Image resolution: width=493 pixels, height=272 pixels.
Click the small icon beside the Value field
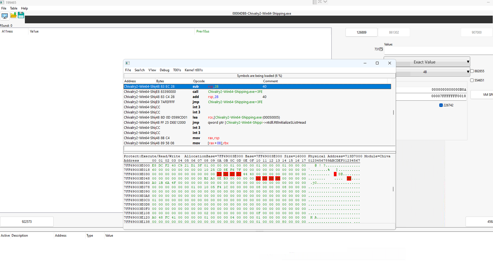click(x=381, y=49)
